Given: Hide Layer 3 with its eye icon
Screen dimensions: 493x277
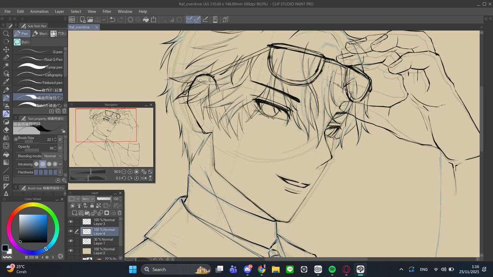Looking at the screenshot, I should tap(71, 222).
